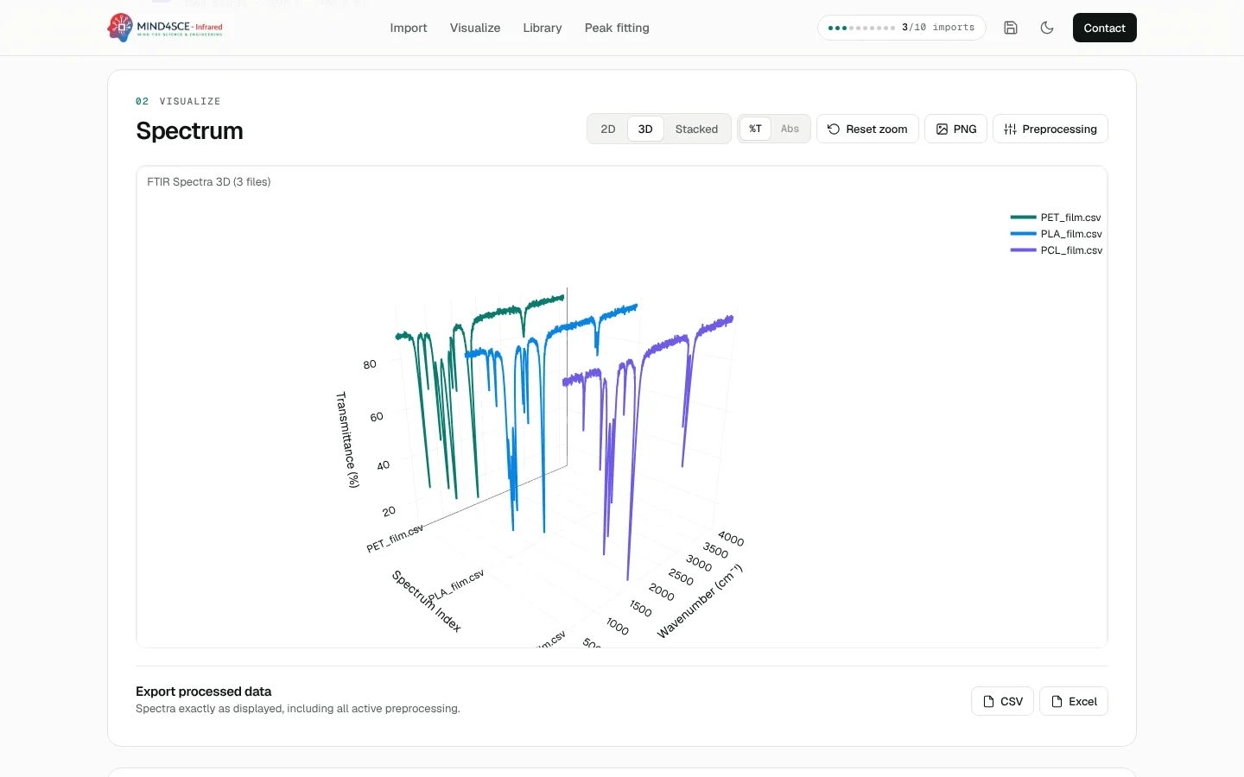Click the Contact button

[x=1104, y=28]
